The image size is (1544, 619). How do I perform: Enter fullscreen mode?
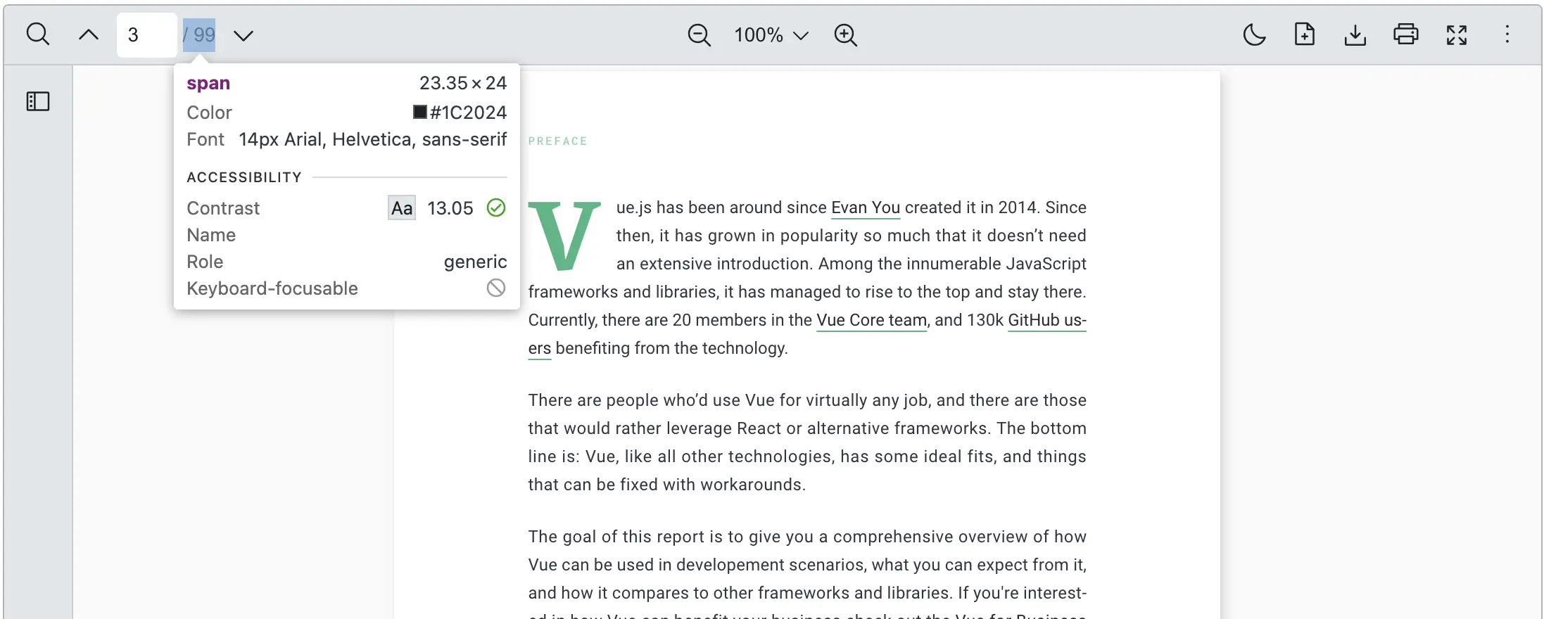(1457, 34)
